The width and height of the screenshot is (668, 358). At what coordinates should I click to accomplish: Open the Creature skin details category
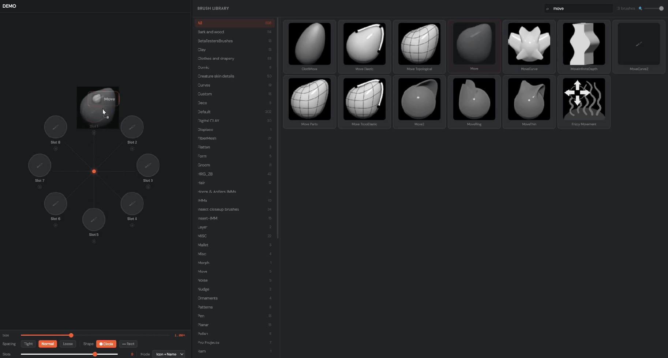234,76
